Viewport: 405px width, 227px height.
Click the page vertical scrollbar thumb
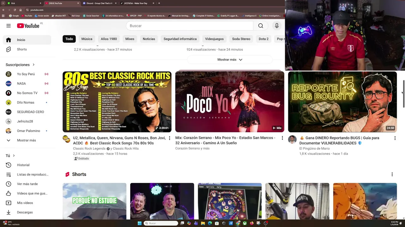click(x=403, y=94)
